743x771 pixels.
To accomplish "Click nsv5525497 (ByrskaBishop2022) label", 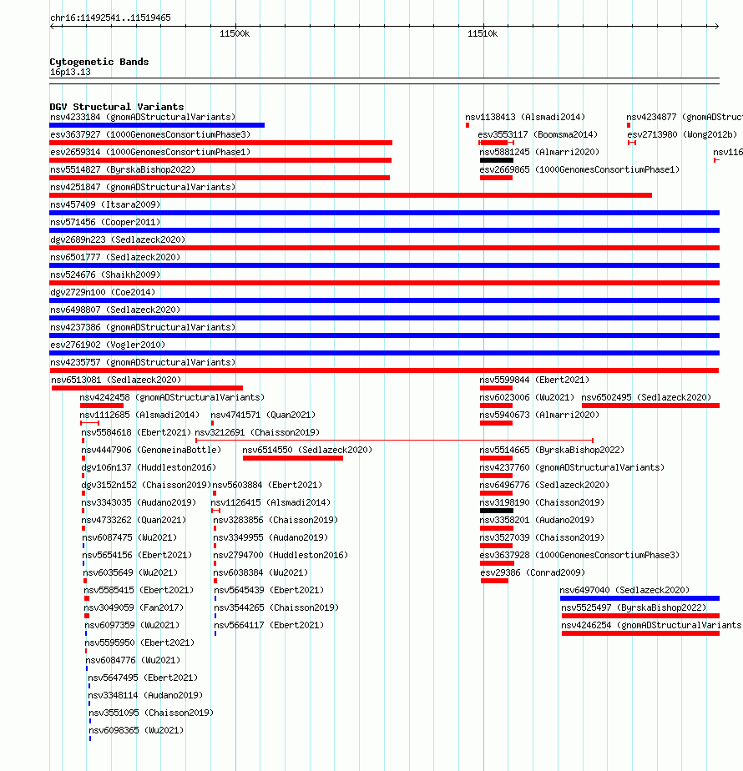I will click(x=634, y=607).
